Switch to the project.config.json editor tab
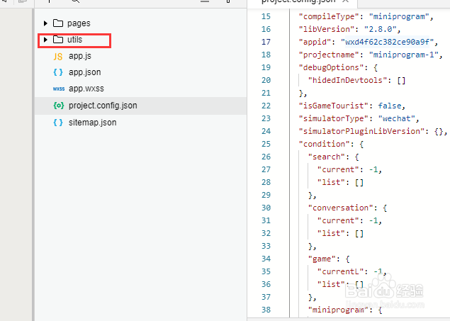The height and width of the screenshot is (321, 450). click(298, 3)
